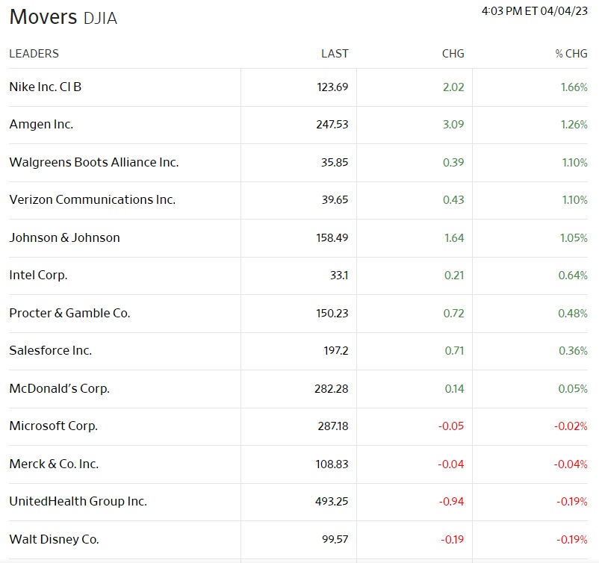Click the % CHG column header
Image resolution: width=599 pixels, height=563 pixels.
tap(571, 54)
